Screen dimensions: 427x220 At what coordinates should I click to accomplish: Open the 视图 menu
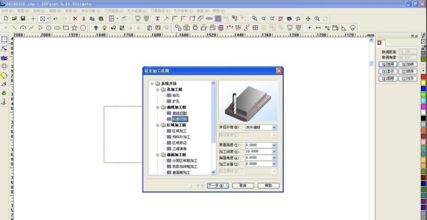point(23,11)
